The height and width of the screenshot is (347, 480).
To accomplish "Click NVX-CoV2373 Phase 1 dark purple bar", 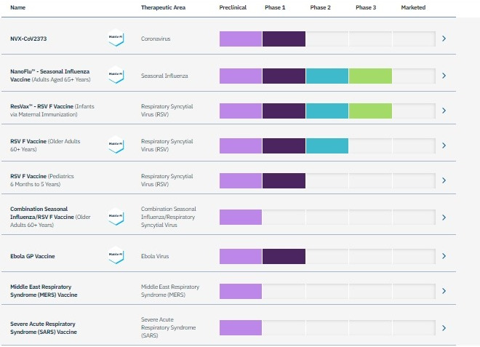I will (x=284, y=39).
